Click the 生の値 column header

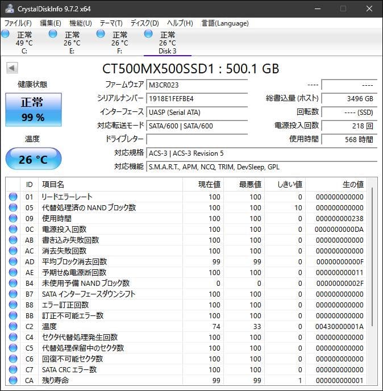click(336, 185)
